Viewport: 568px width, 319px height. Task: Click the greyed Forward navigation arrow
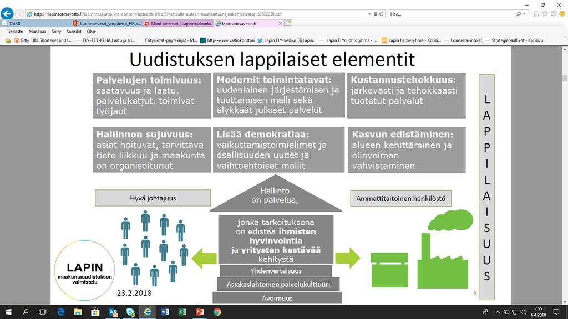click(x=19, y=14)
